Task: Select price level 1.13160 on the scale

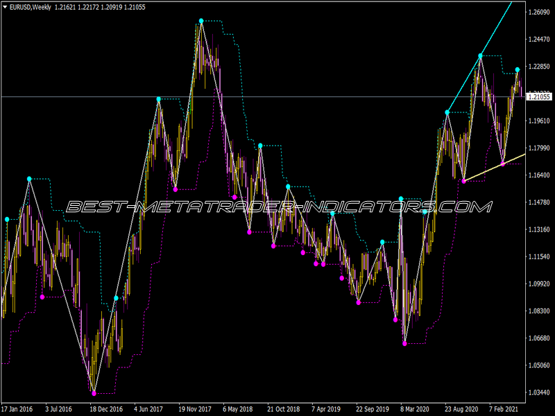Action: [x=539, y=229]
